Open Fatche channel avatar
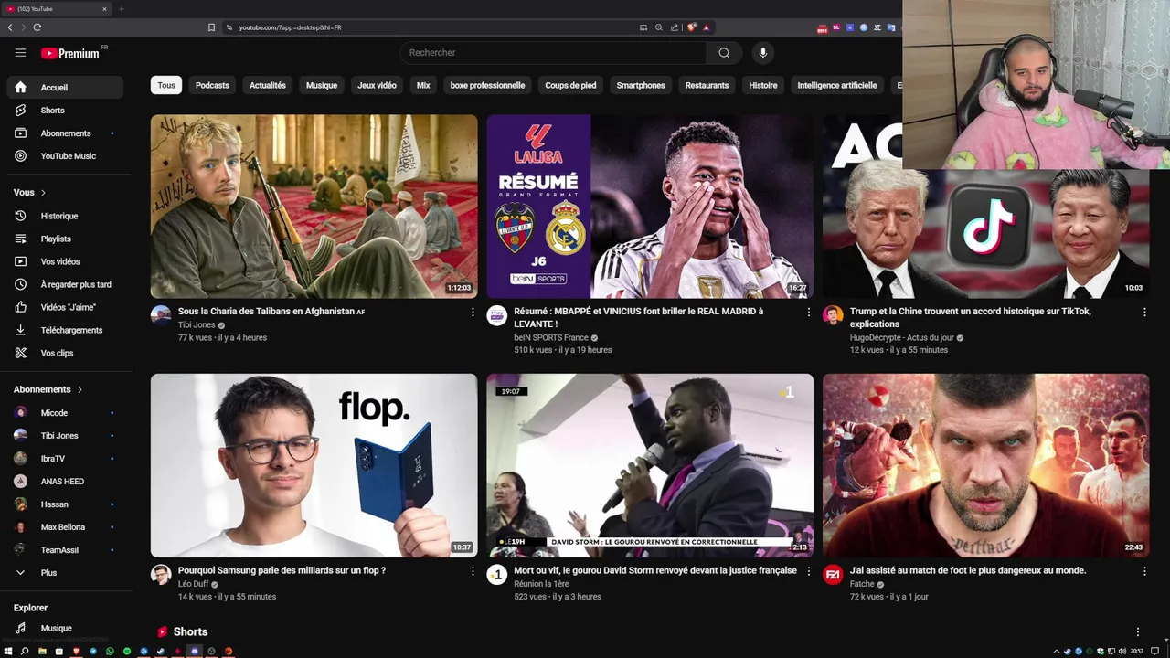The image size is (1170, 658). (x=833, y=575)
